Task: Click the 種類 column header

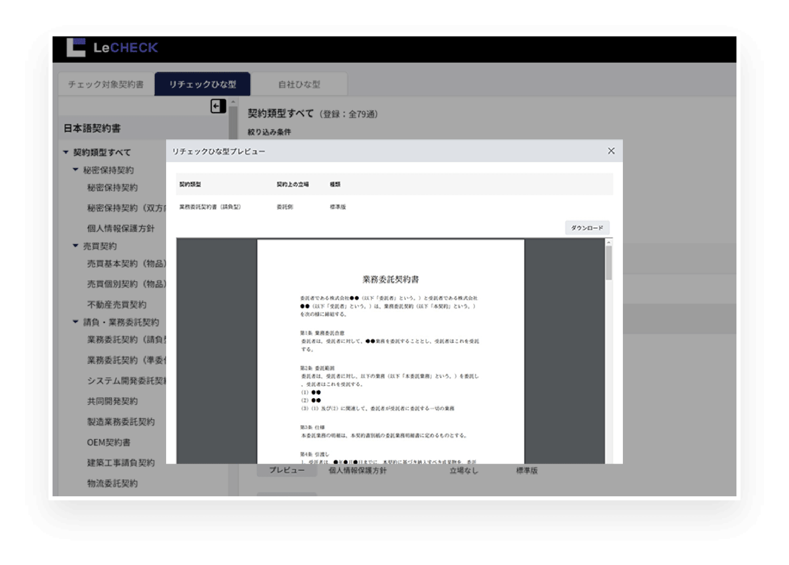Action: 335,184
